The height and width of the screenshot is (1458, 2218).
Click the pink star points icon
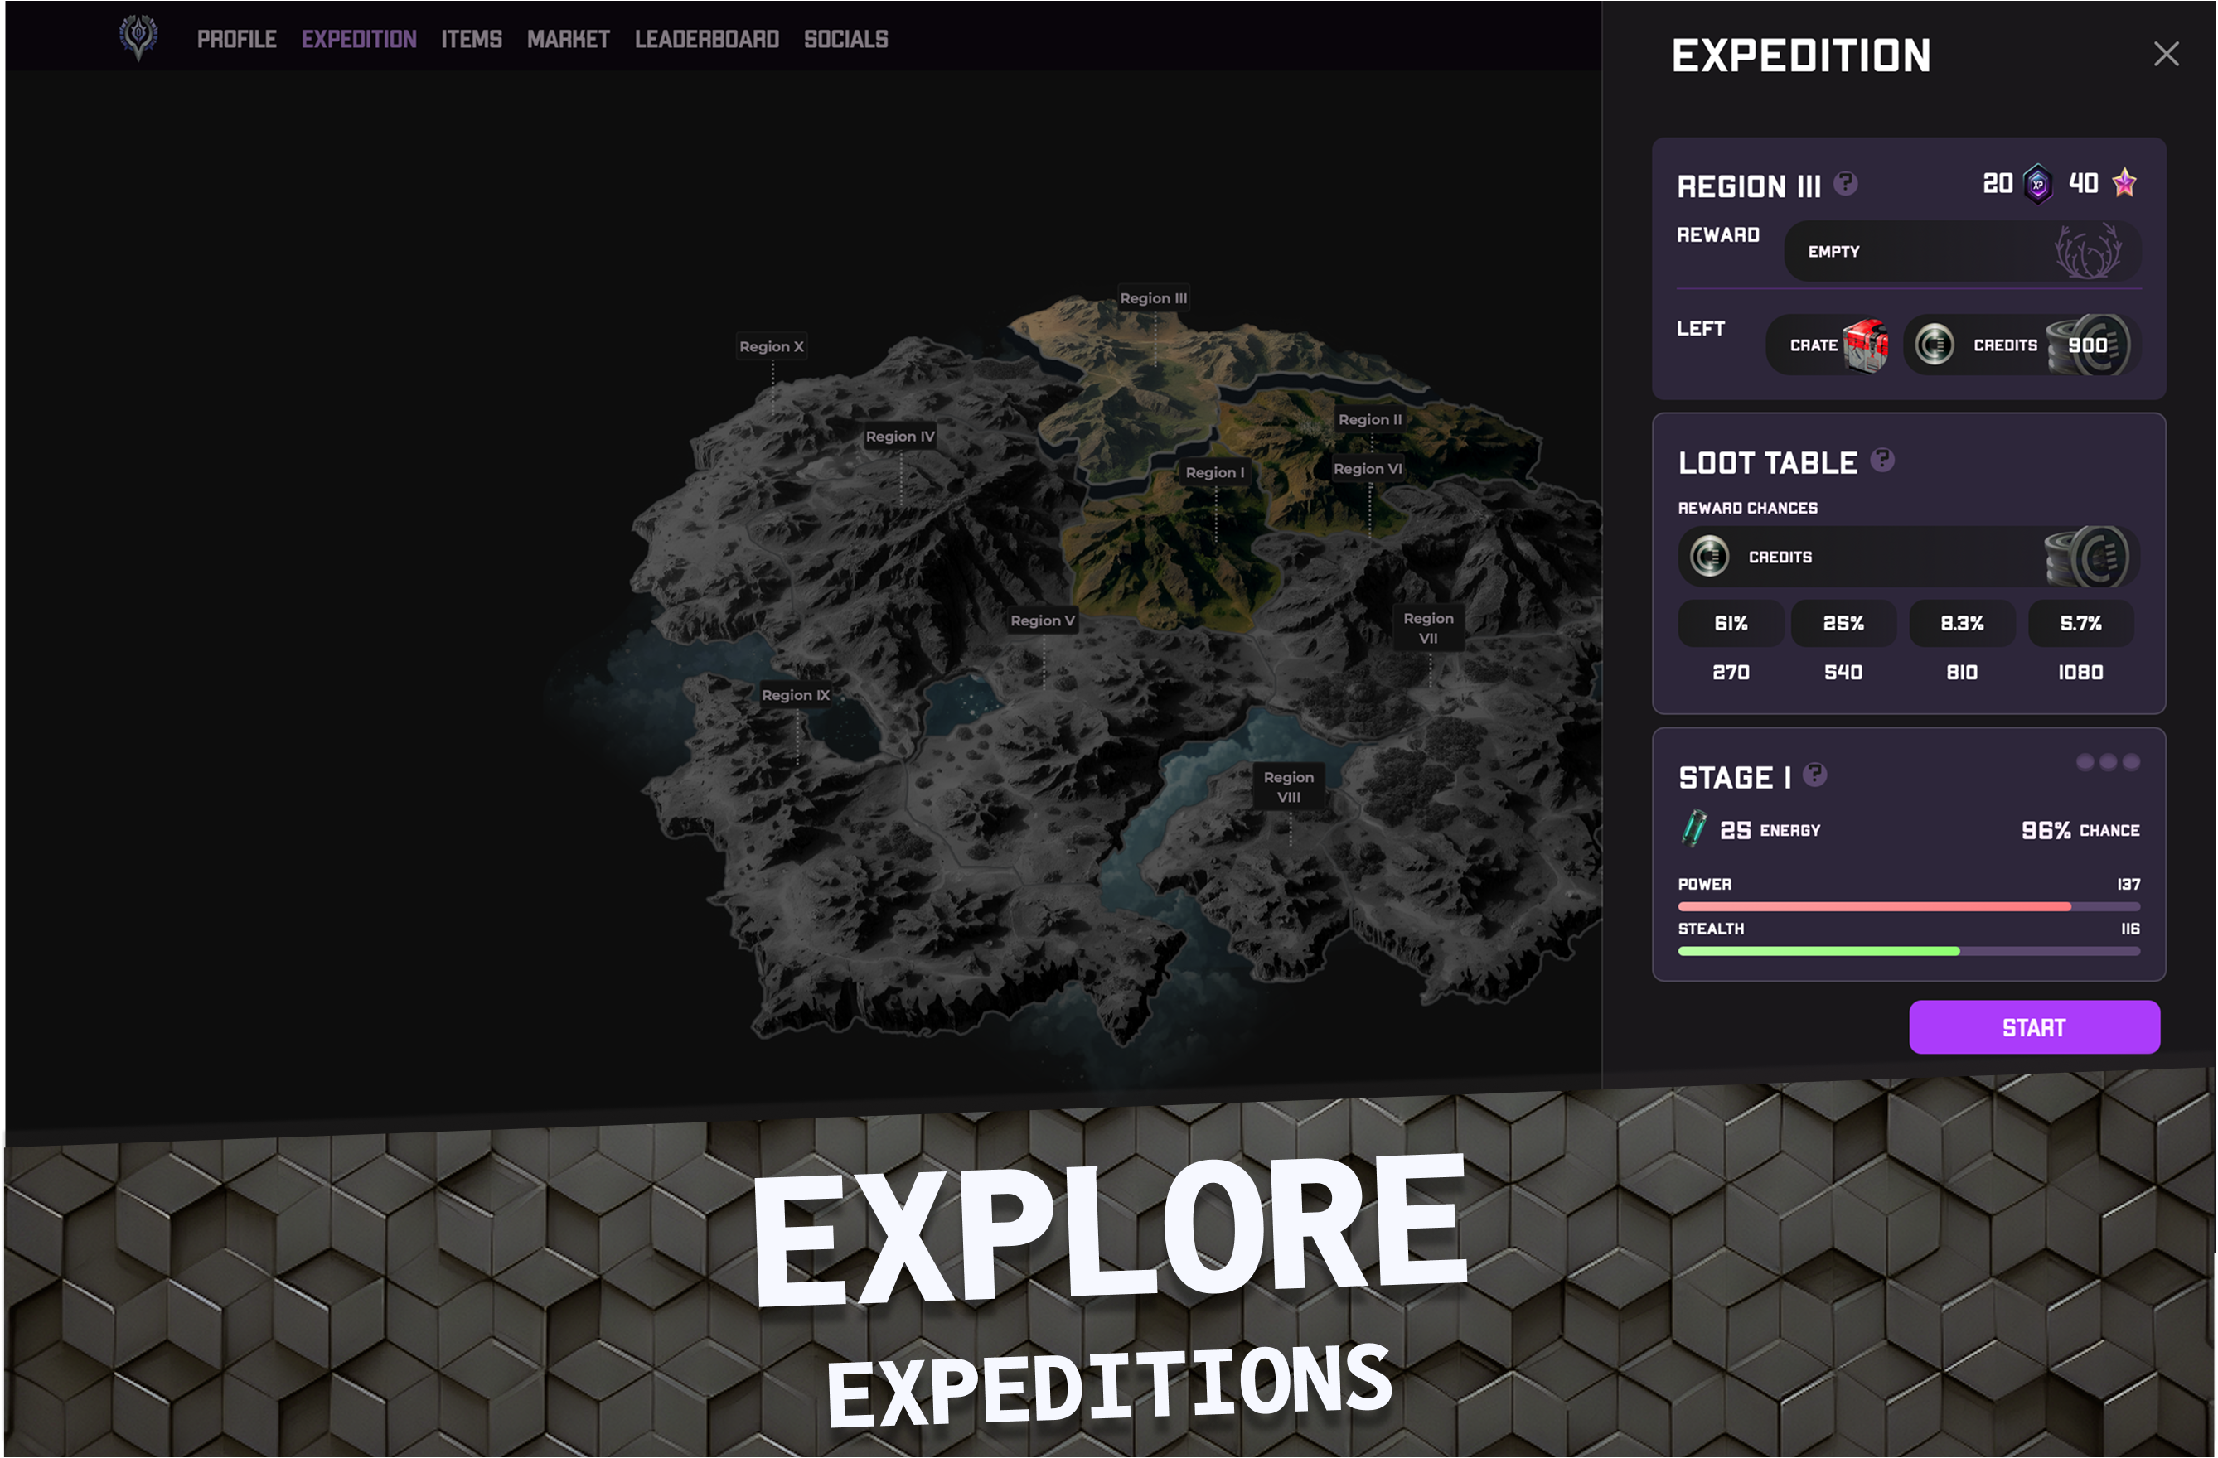(2124, 182)
